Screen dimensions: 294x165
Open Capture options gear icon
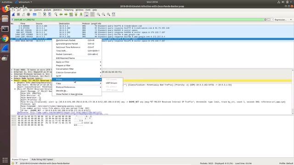[28, 14]
